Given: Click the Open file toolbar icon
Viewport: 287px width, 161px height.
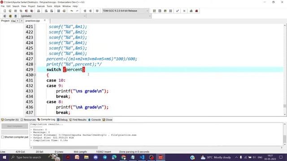Looking at the screenshot, I should tap(10, 11).
